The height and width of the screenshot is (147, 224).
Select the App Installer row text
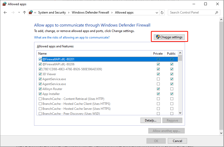pyautogui.click(x=51, y=94)
